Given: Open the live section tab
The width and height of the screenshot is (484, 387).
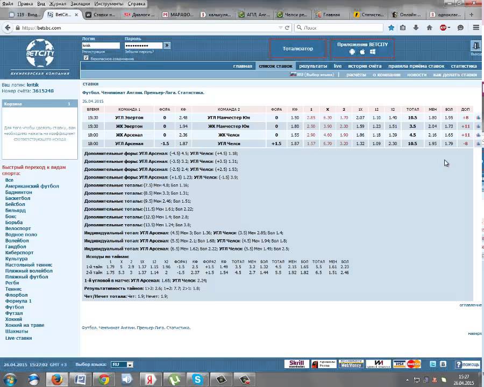Looking at the screenshot, I should pyautogui.click(x=338, y=66).
